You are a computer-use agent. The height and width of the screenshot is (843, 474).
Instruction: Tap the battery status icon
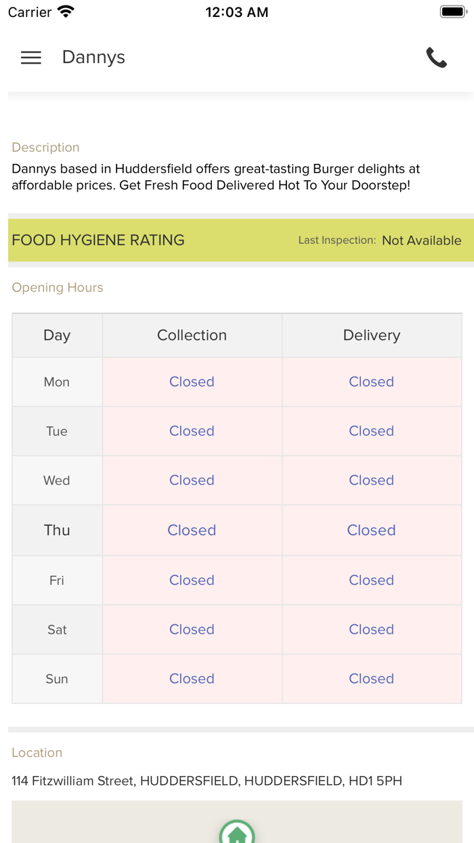453,12
